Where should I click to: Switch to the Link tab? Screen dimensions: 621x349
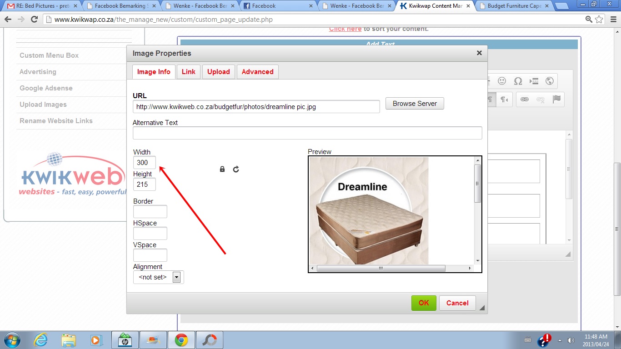pyautogui.click(x=189, y=72)
